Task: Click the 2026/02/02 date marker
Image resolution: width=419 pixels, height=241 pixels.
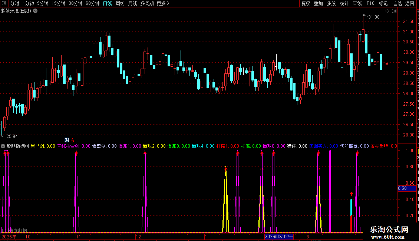Action: point(279,237)
